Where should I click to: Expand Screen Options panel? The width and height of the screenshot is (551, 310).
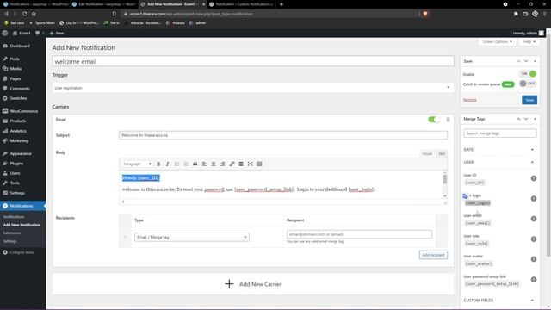(497, 42)
